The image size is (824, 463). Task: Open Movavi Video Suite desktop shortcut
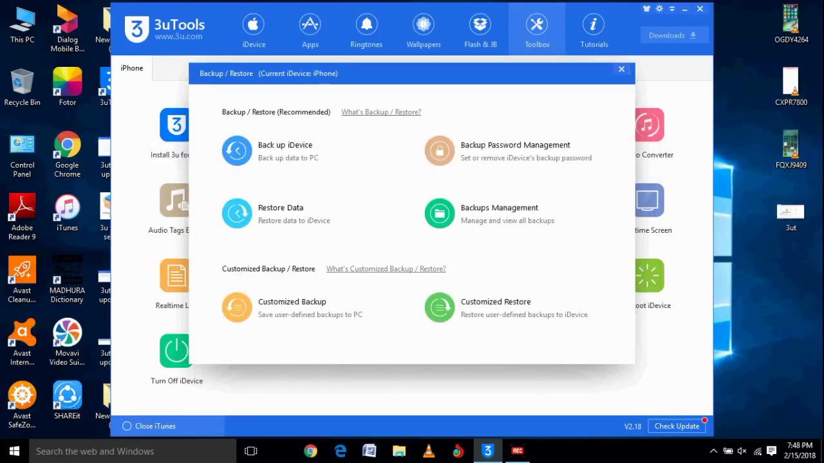pos(67,343)
